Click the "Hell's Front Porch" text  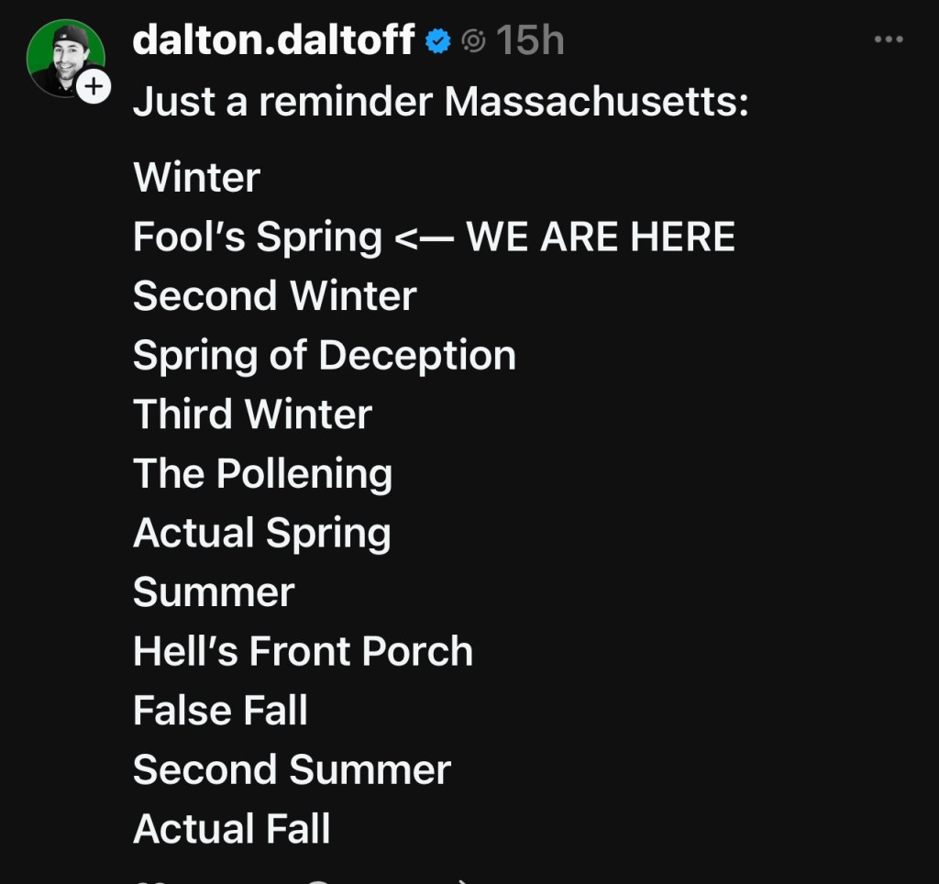(303, 652)
